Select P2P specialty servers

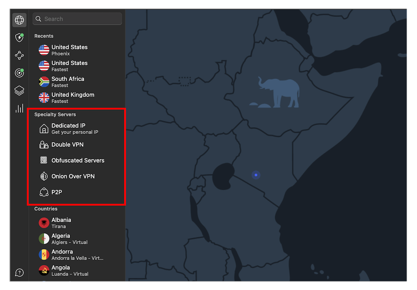pyautogui.click(x=57, y=192)
